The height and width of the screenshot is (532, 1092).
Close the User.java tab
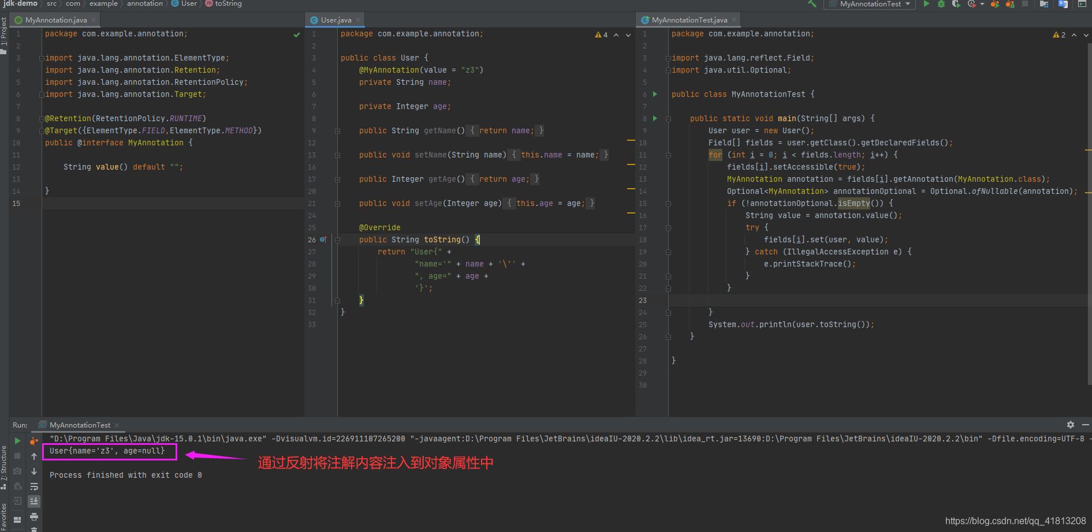pyautogui.click(x=358, y=20)
